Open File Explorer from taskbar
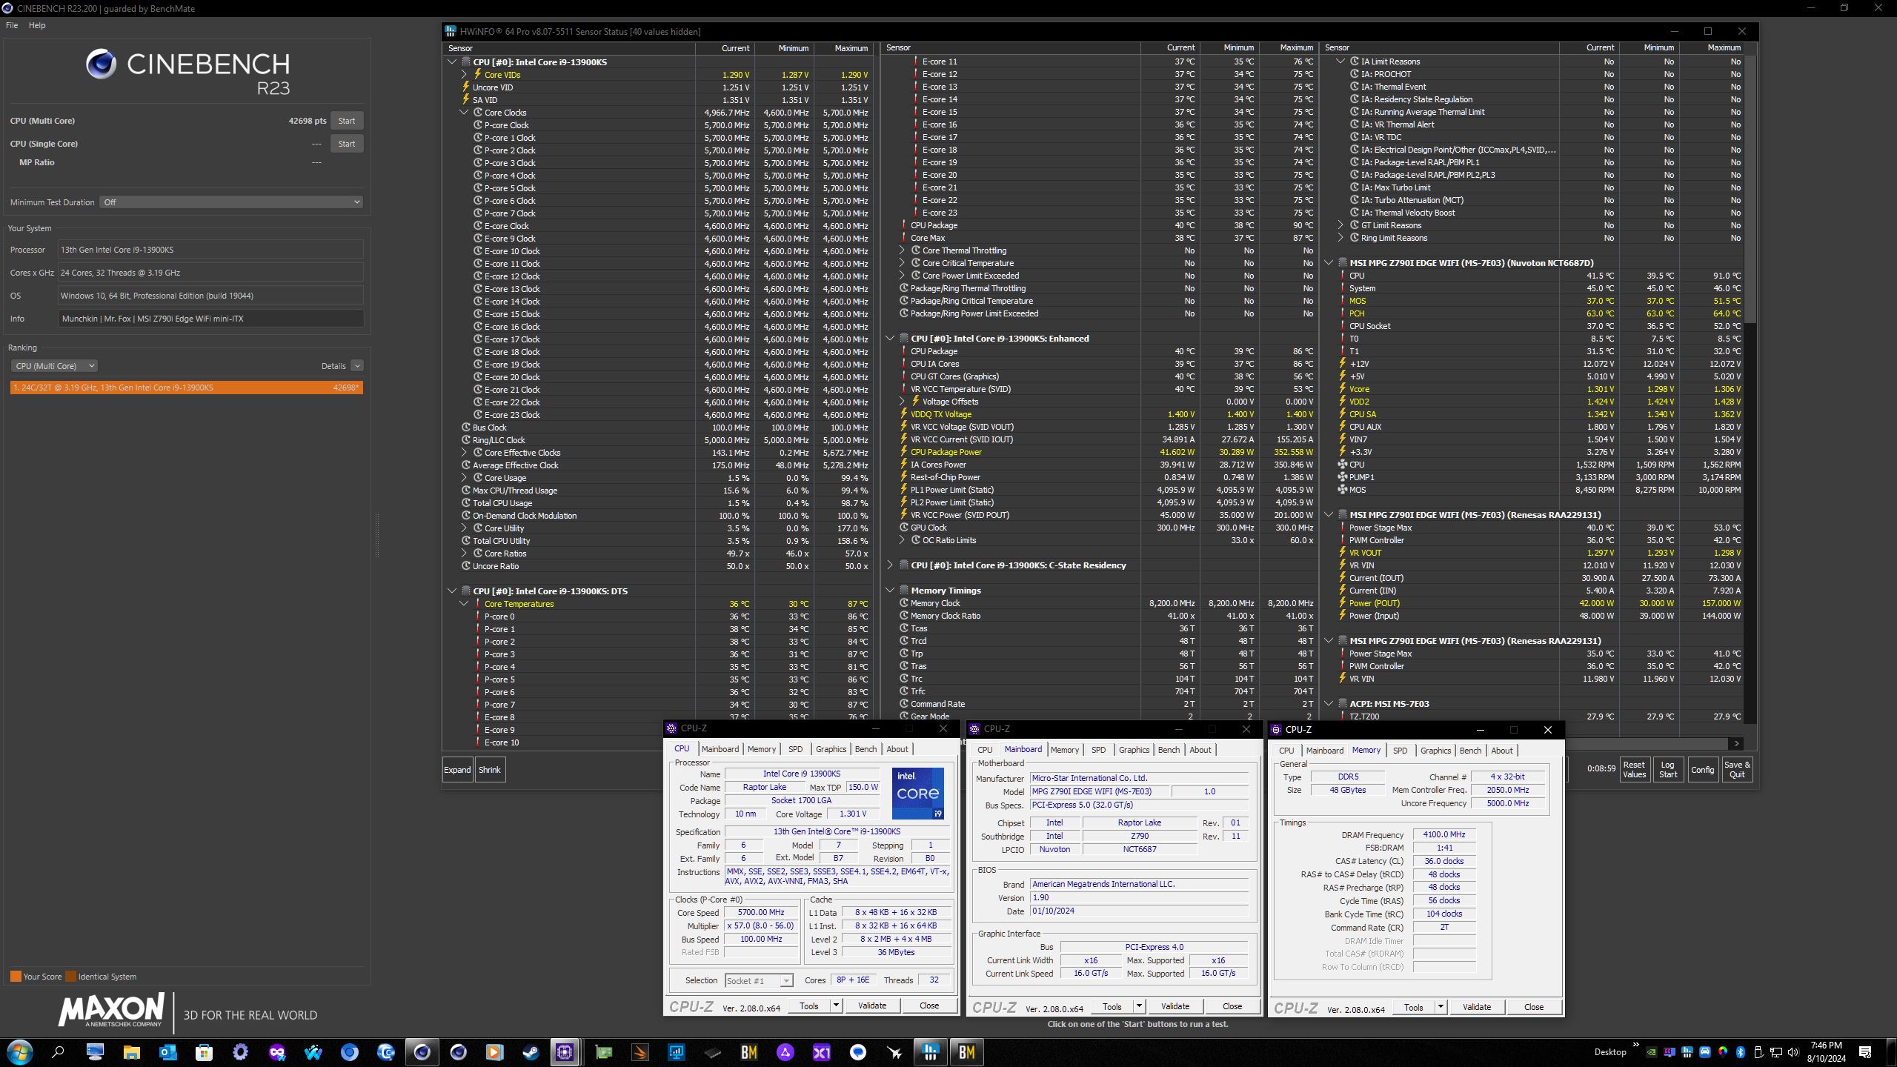 click(131, 1052)
